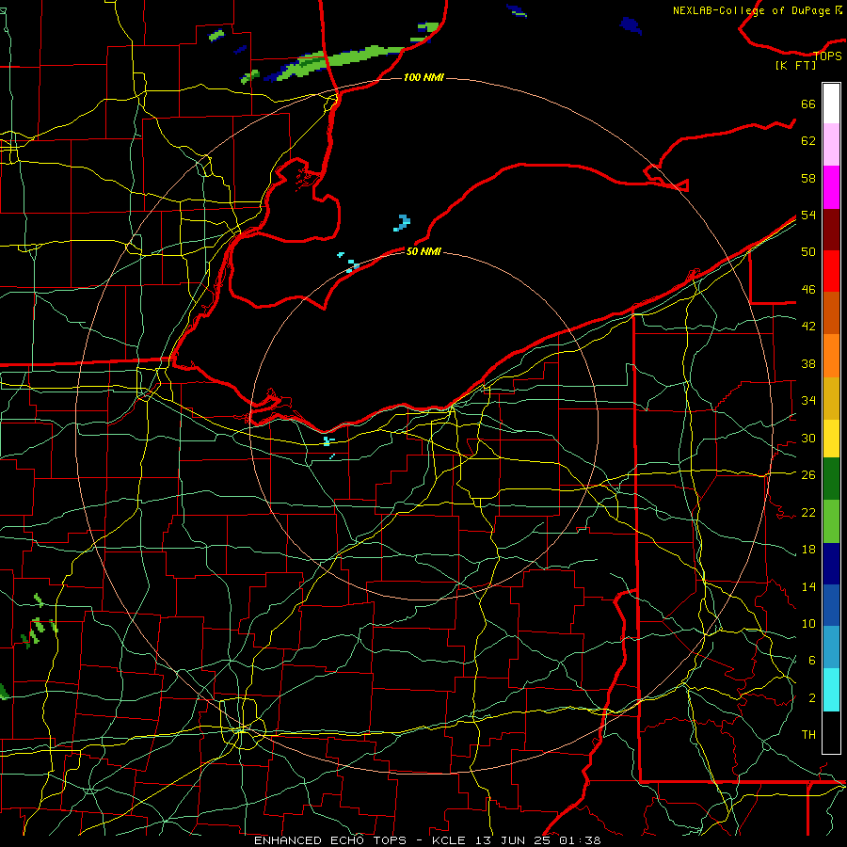Choose the navy blue legend swatch
This screenshot has width=847, height=847.
pyautogui.click(x=831, y=564)
